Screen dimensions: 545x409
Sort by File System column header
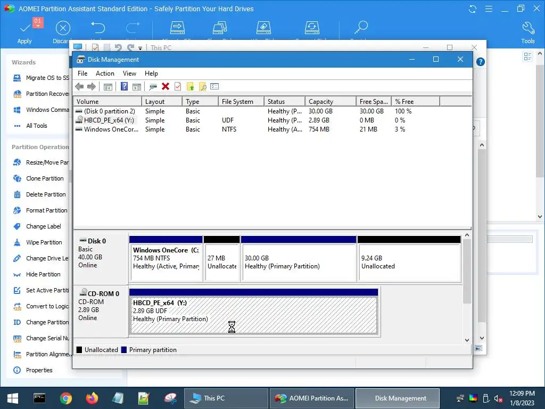click(241, 102)
